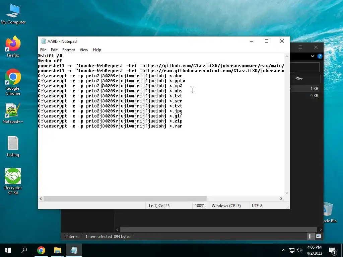Image resolution: width=343 pixels, height=257 pixels.
Task: Open the taskbar clock and date
Action: click(314, 250)
